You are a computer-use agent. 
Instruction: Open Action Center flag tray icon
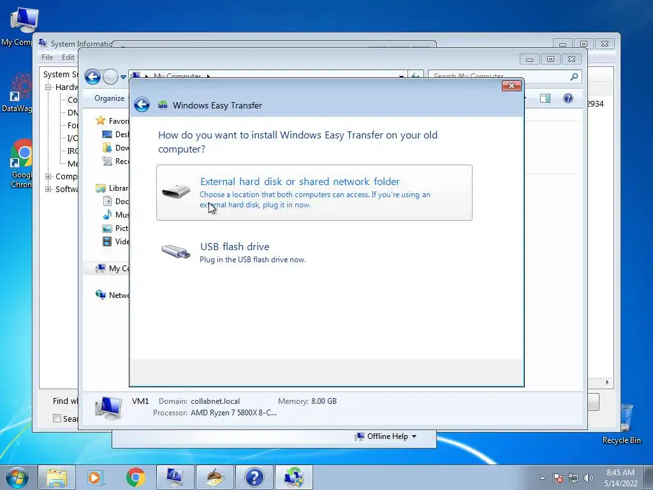(558, 478)
